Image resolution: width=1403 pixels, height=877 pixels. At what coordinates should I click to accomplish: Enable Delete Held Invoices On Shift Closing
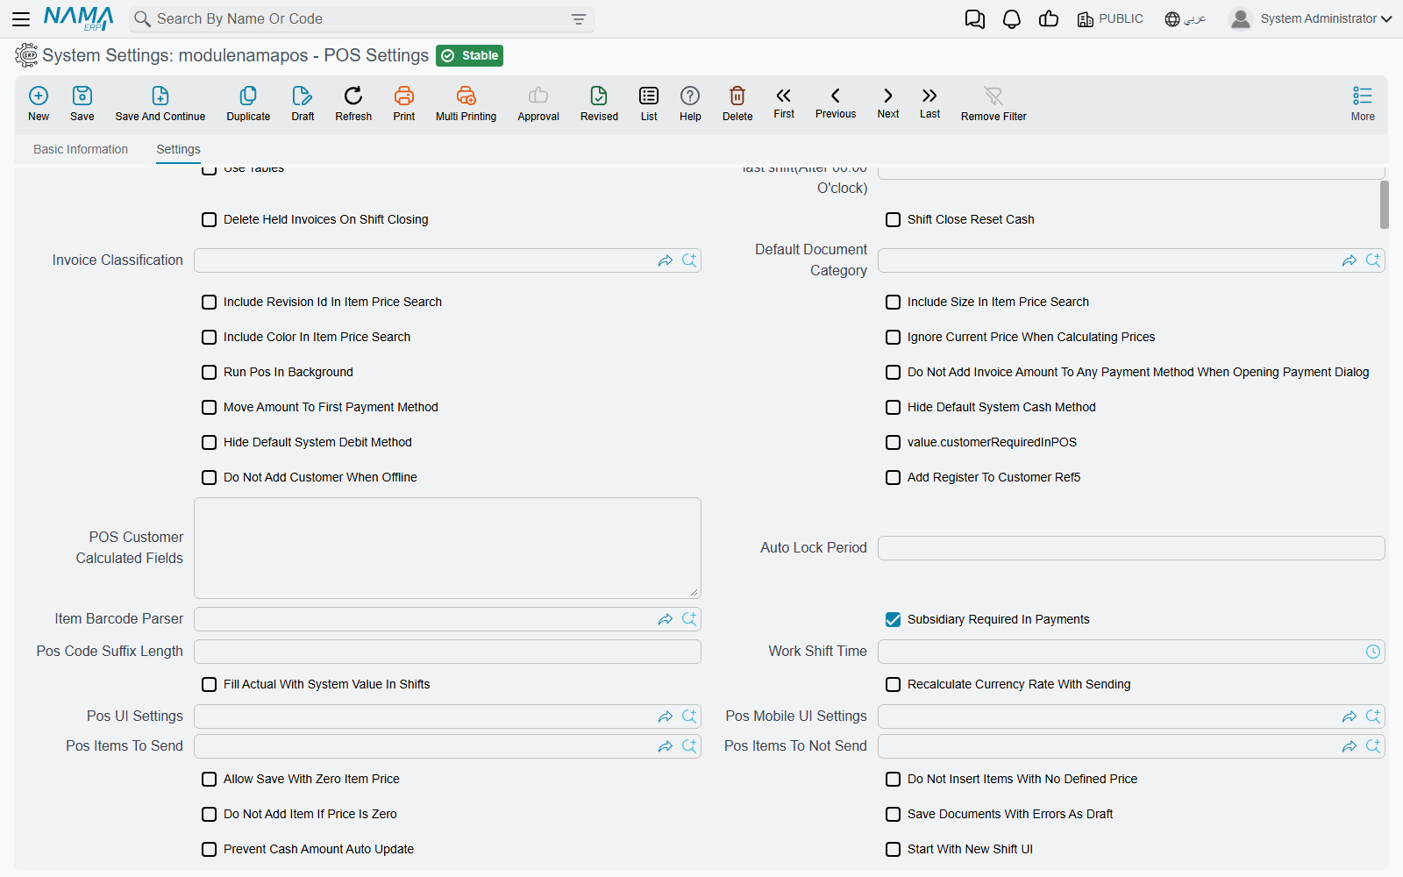pyautogui.click(x=210, y=219)
